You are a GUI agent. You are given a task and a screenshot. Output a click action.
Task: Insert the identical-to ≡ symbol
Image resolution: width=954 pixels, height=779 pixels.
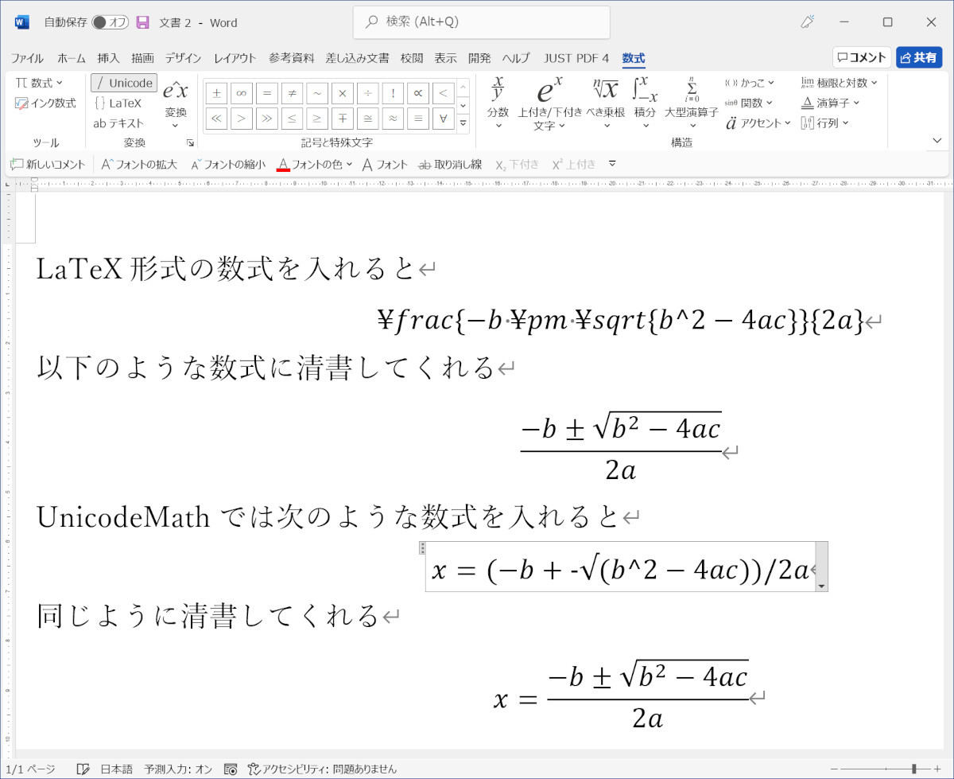click(418, 119)
